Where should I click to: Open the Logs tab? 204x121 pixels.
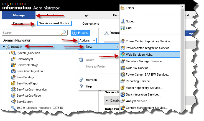tap(85, 15)
